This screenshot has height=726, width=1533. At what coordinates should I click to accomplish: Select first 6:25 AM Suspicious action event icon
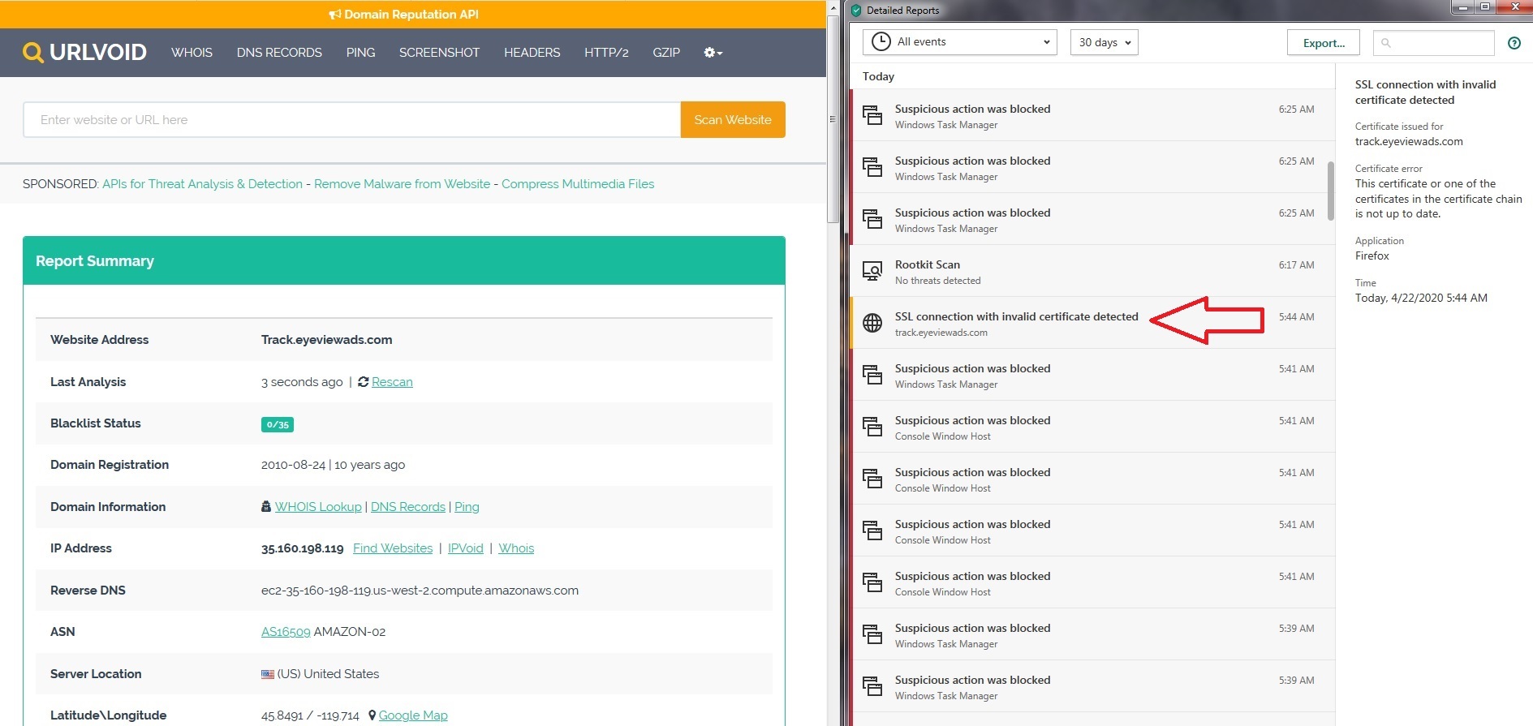tap(872, 115)
